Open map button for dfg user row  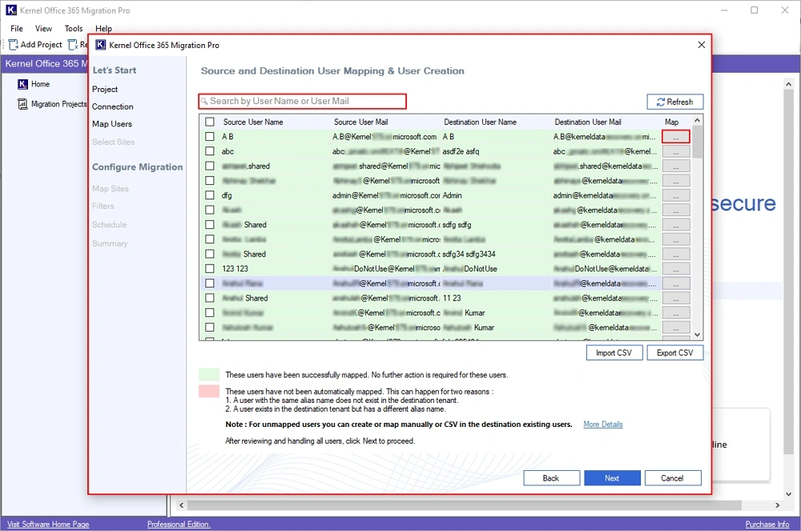click(676, 195)
